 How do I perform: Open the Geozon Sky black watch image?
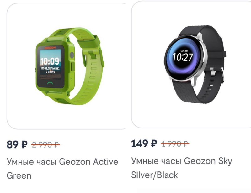(195, 64)
